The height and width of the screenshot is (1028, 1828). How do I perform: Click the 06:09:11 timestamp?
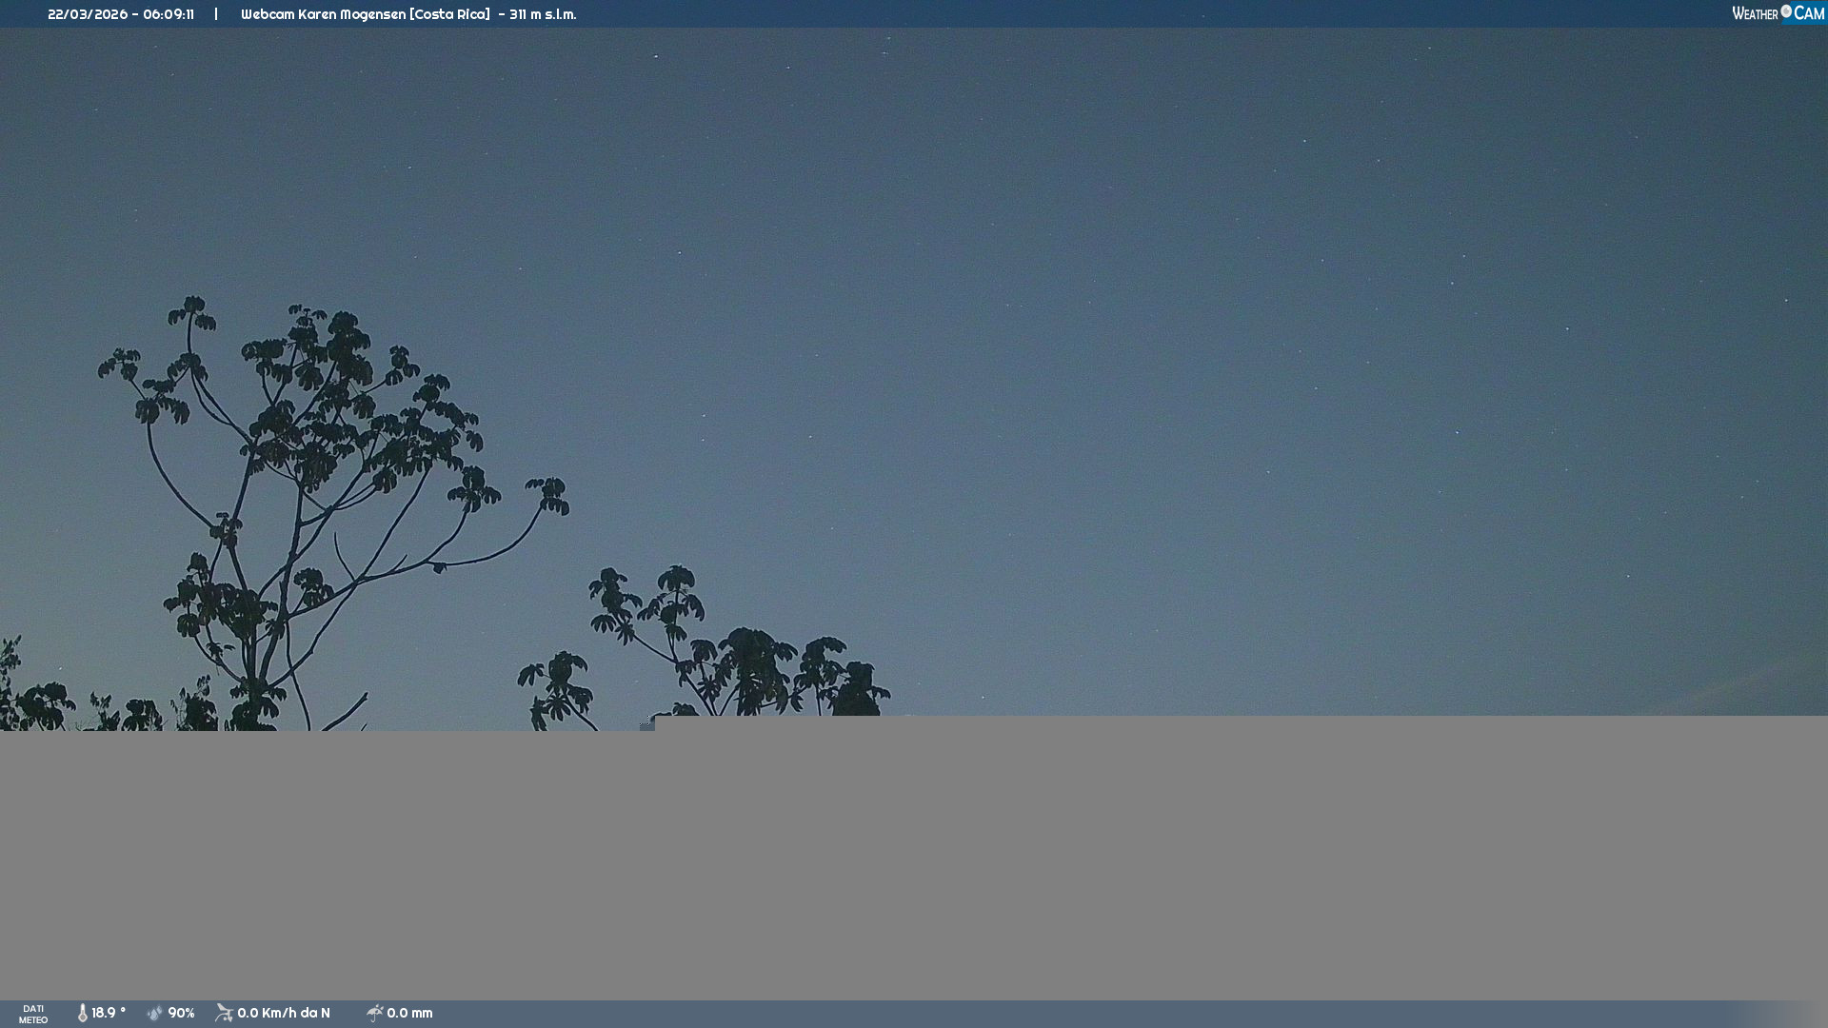point(169,14)
